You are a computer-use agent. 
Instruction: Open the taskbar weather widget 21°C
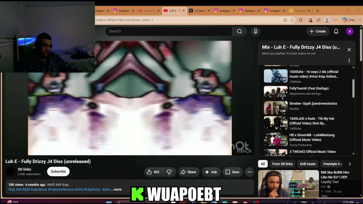click(x=13, y=202)
